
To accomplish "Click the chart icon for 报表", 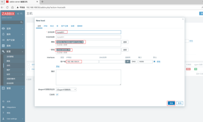I will coord(3,46).
